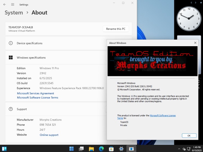Add a gadget with the plus icon

point(201,2)
